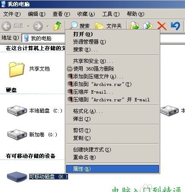Screen dimensions: 185x192
Task: Select the Local Disk (C:) drive icon
Action: [x=17, y=110]
